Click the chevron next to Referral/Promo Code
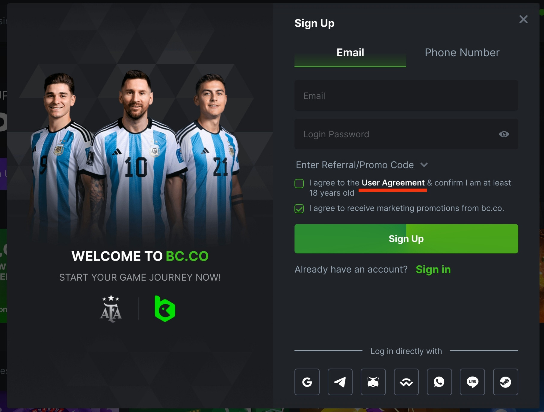This screenshot has width=544, height=412. tap(424, 165)
